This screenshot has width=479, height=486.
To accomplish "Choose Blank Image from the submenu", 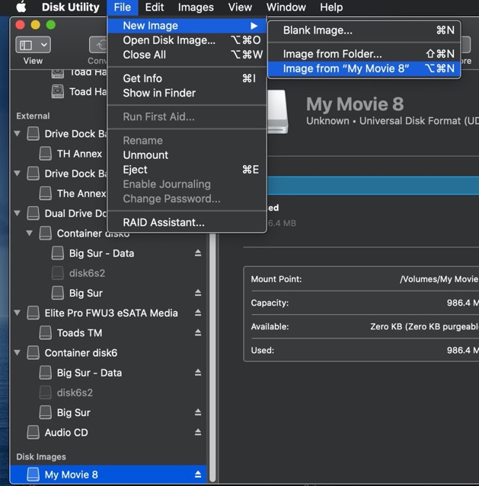I will point(318,30).
